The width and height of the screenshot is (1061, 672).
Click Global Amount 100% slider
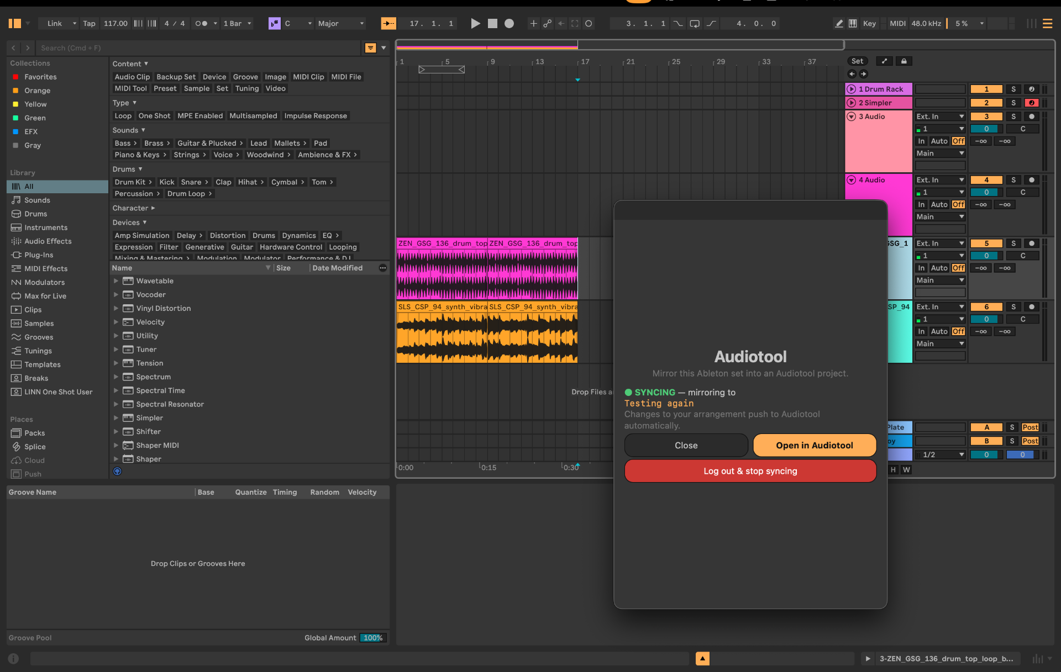click(373, 638)
